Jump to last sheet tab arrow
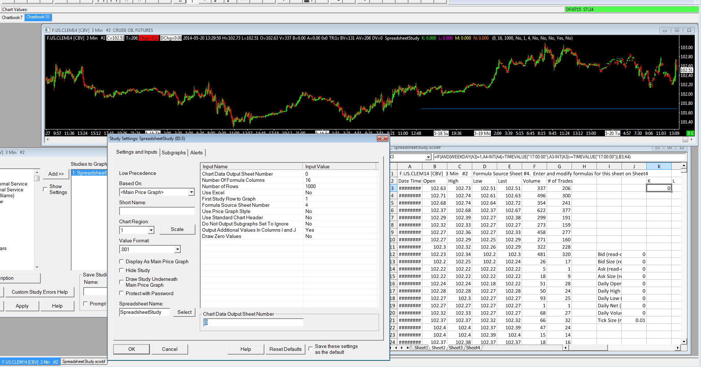Viewport: 701px width, 367px height. pos(408,348)
